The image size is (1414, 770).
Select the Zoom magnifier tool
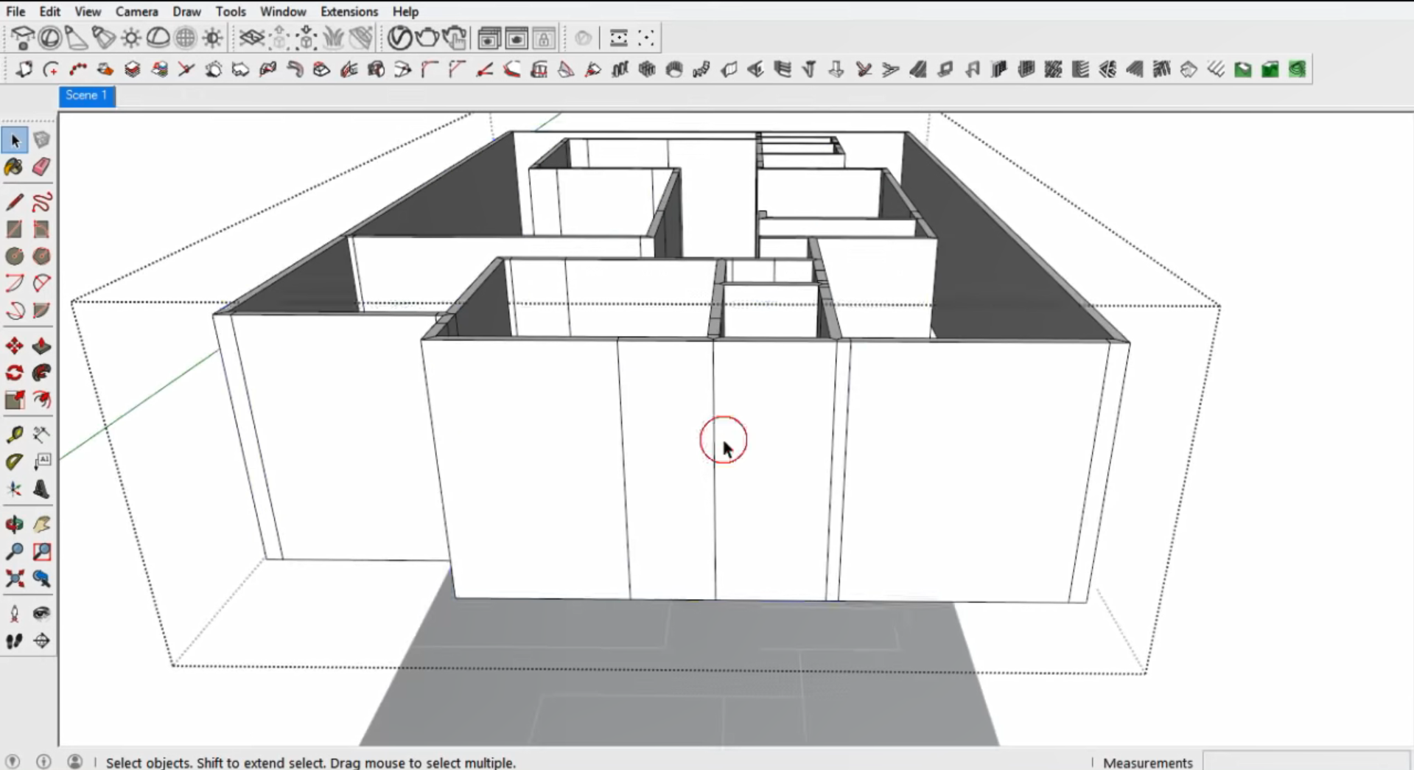point(15,551)
